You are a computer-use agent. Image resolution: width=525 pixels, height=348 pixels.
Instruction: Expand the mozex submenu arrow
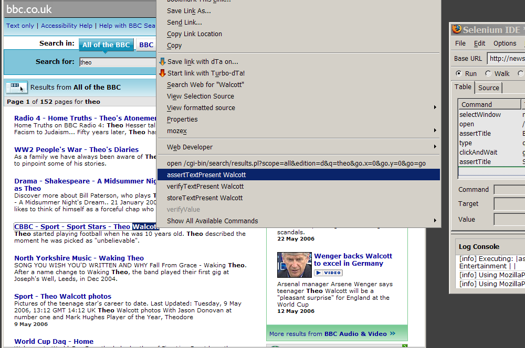[x=435, y=130]
